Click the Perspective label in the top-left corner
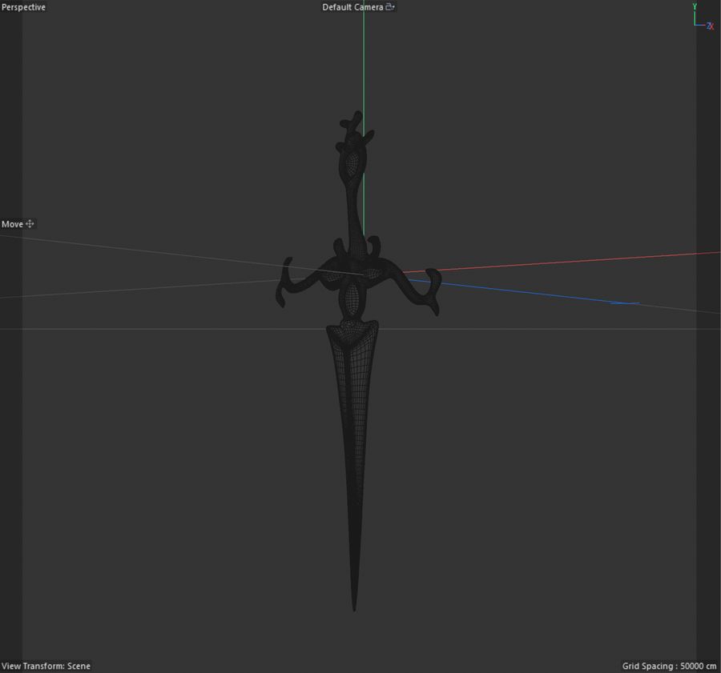 click(x=22, y=6)
